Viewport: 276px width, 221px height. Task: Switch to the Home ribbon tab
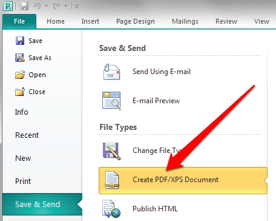[x=56, y=21]
